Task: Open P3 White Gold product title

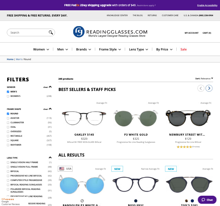Action: pyautogui.click(x=136, y=135)
